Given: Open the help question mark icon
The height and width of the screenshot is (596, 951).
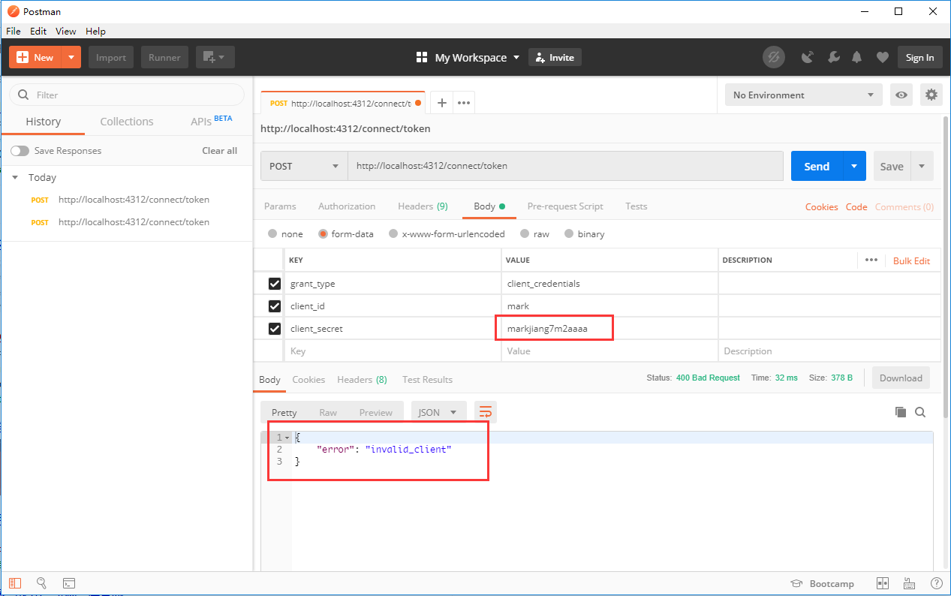Looking at the screenshot, I should [x=936, y=583].
